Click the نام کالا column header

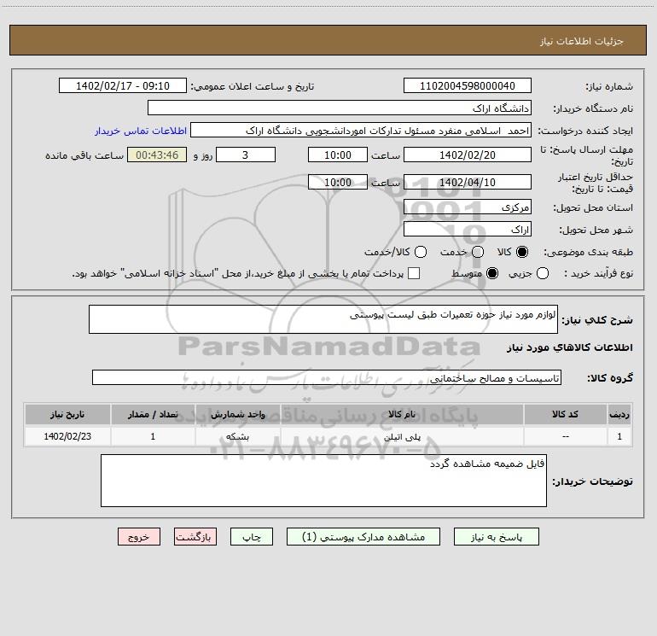[402, 415]
